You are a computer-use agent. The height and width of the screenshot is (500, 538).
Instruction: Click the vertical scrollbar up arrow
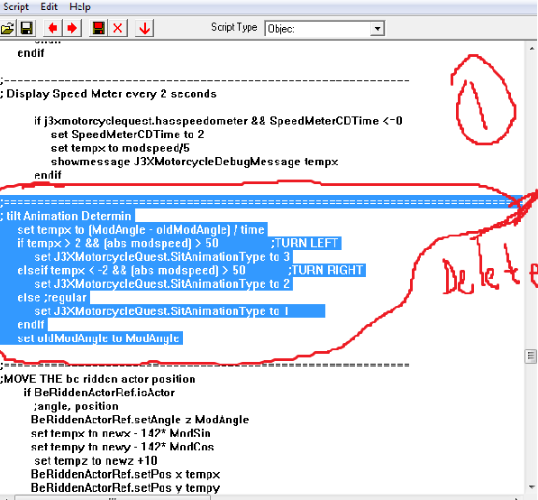coord(532,49)
